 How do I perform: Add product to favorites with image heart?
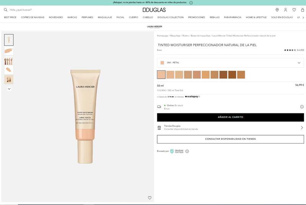tap(150, 198)
